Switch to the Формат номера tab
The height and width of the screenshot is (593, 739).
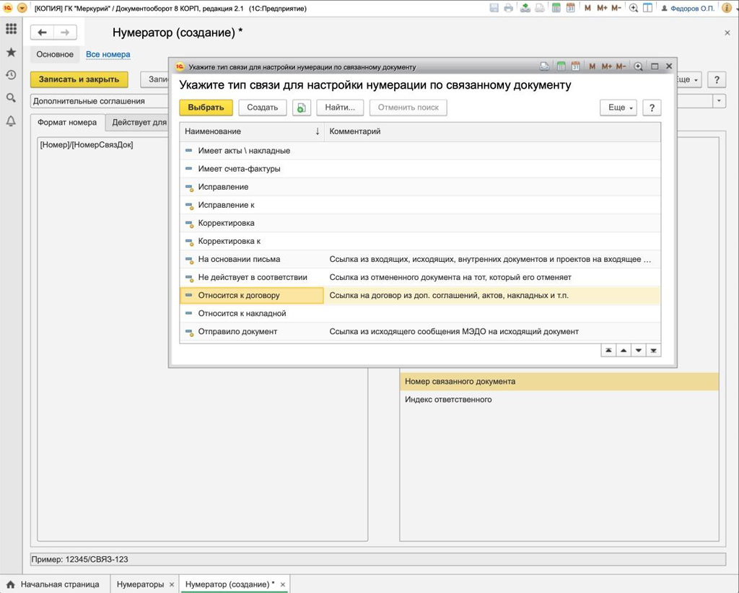point(67,123)
